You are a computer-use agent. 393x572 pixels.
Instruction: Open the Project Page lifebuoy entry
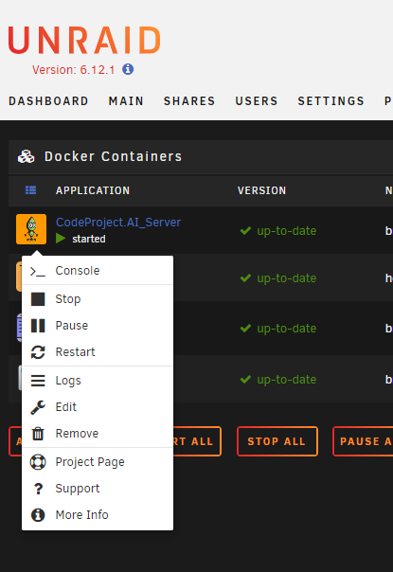pyautogui.click(x=98, y=462)
